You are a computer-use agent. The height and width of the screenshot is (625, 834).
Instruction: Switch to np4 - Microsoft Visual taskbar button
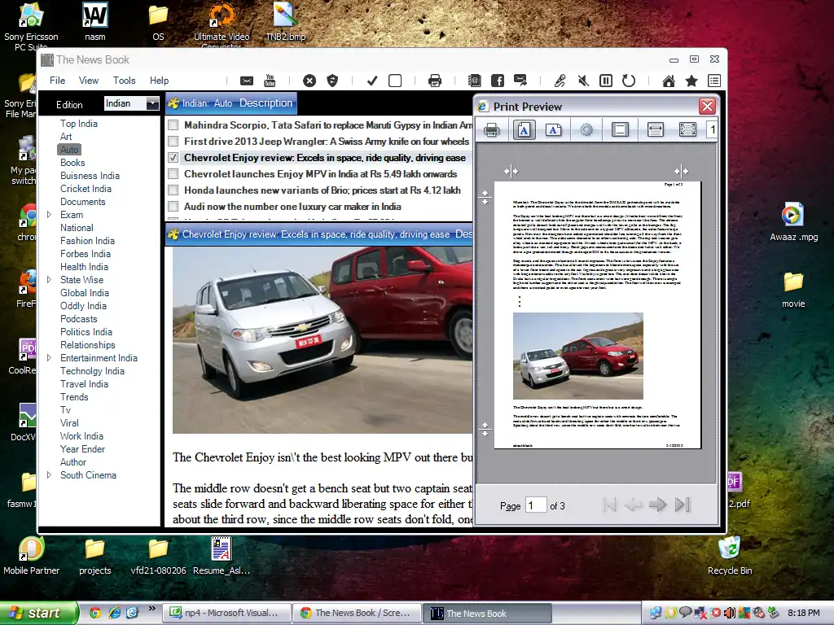pos(228,613)
